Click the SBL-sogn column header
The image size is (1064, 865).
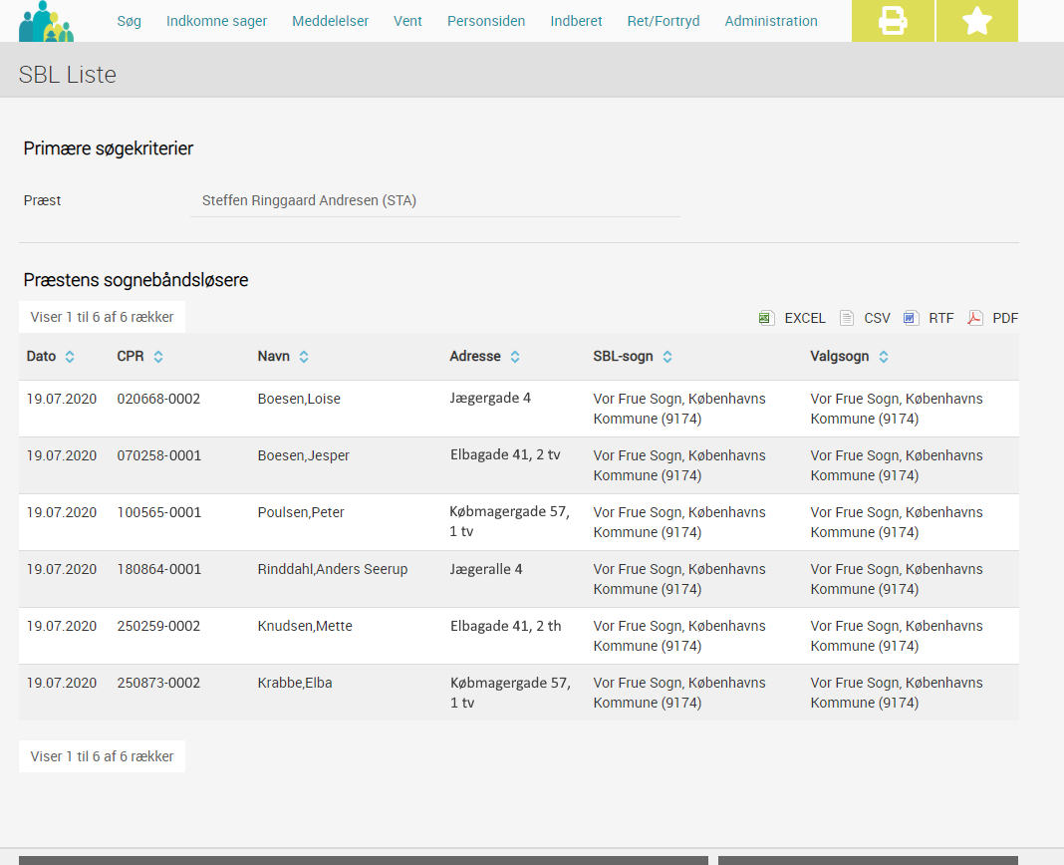pos(623,357)
